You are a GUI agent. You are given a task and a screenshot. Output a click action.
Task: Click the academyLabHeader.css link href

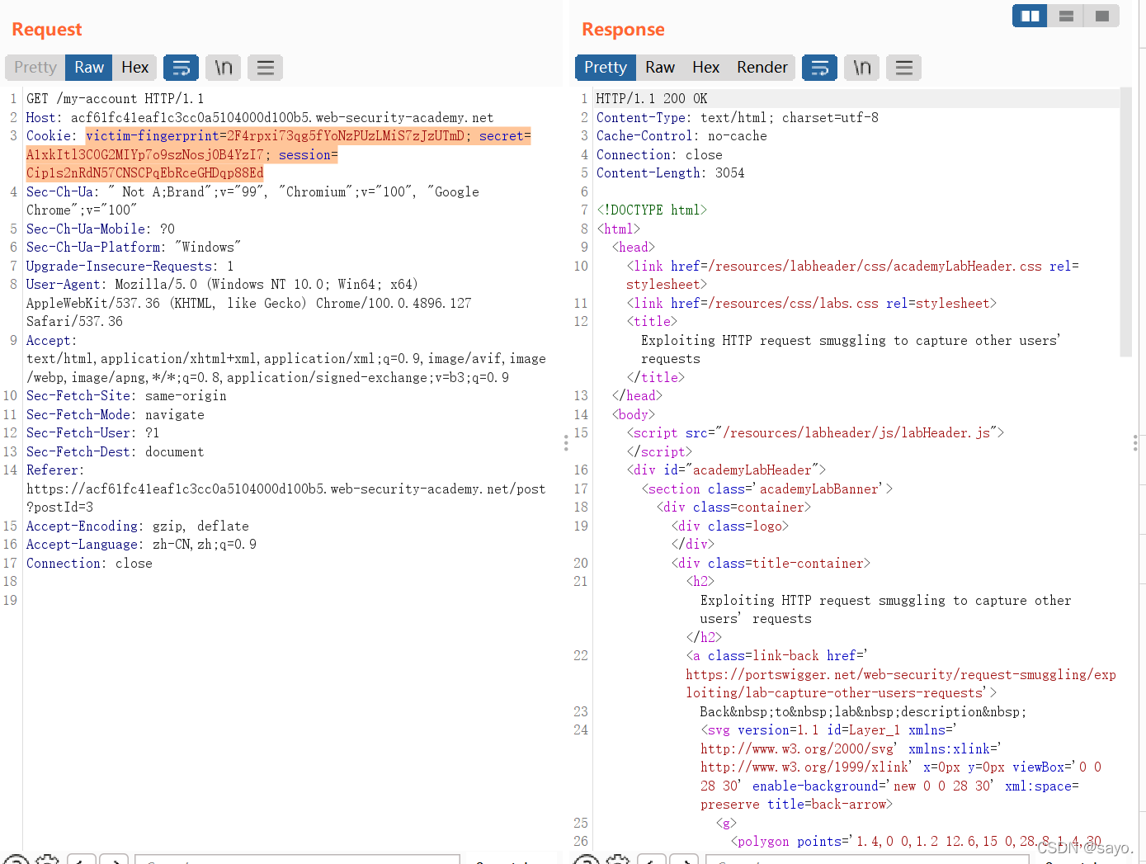(x=875, y=267)
